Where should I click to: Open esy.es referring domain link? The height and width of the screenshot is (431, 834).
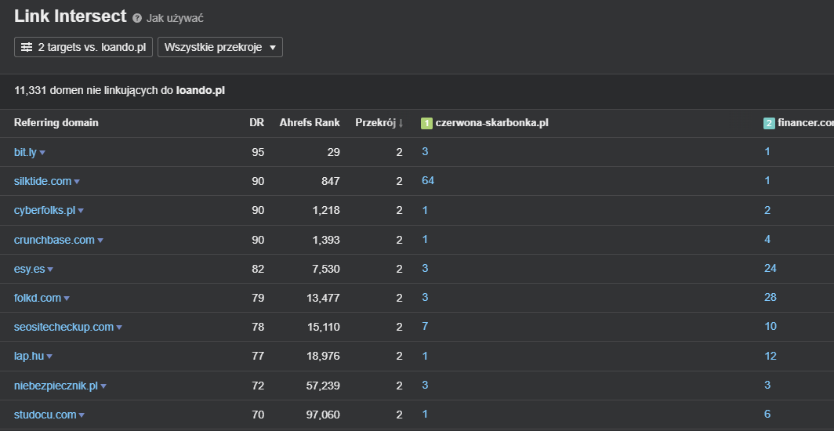(29, 269)
